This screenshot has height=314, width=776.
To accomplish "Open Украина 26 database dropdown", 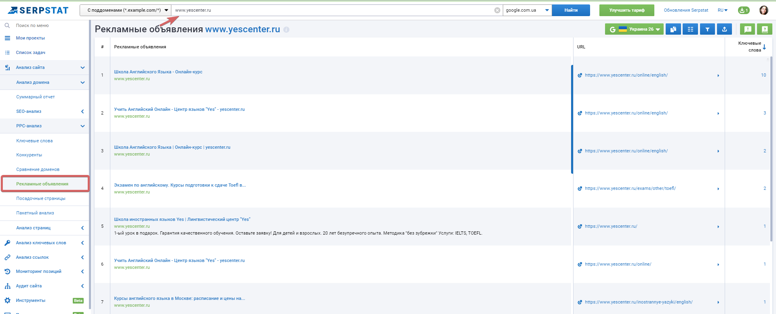I will 634,29.
